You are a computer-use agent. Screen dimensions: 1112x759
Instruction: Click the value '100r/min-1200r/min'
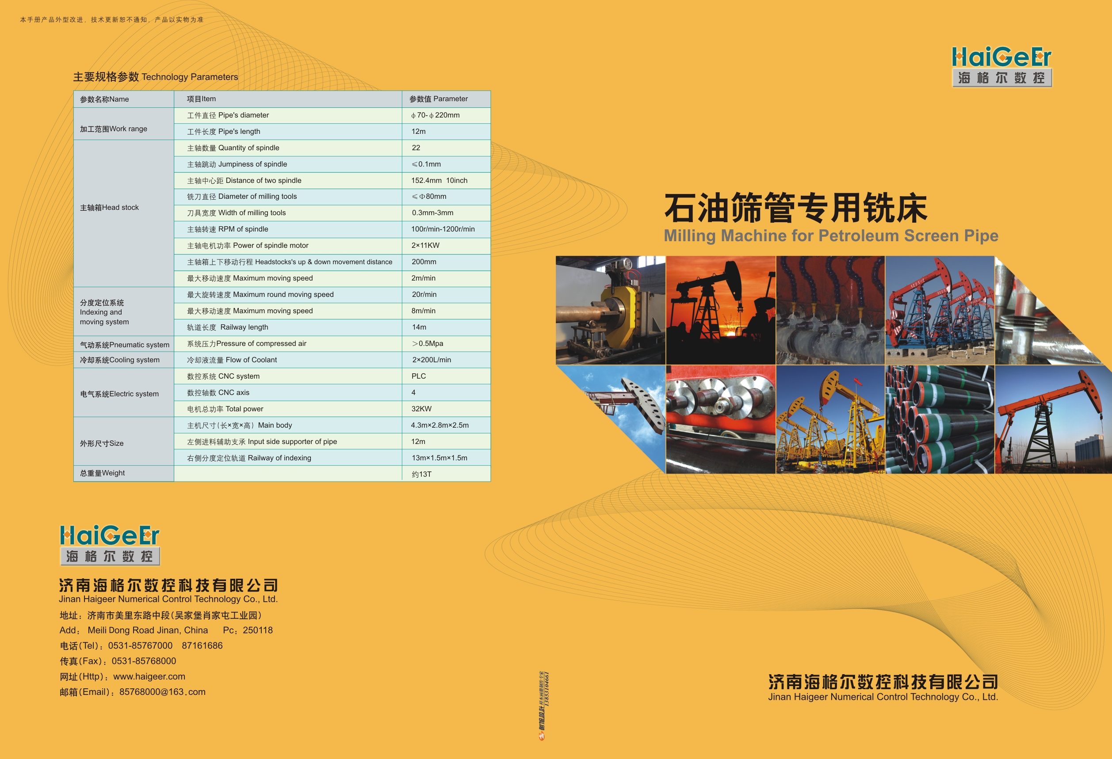pos(443,229)
